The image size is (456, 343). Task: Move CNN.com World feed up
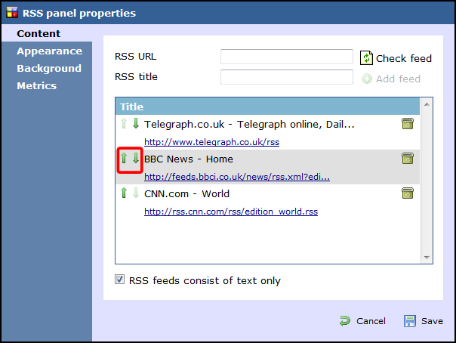(x=124, y=193)
